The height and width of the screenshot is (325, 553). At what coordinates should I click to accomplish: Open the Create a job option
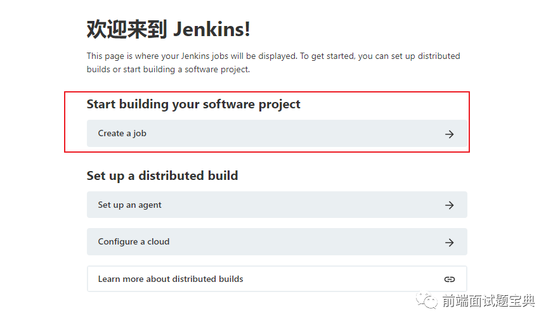pyautogui.click(x=277, y=133)
